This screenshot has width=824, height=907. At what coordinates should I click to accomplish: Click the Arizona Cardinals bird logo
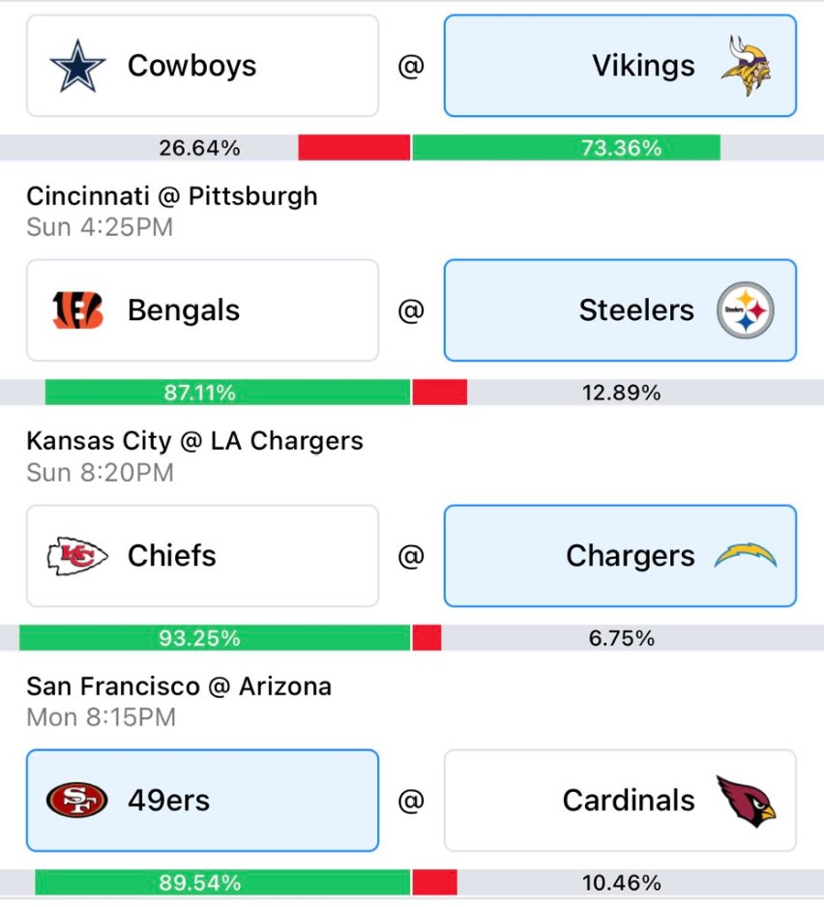point(747,802)
